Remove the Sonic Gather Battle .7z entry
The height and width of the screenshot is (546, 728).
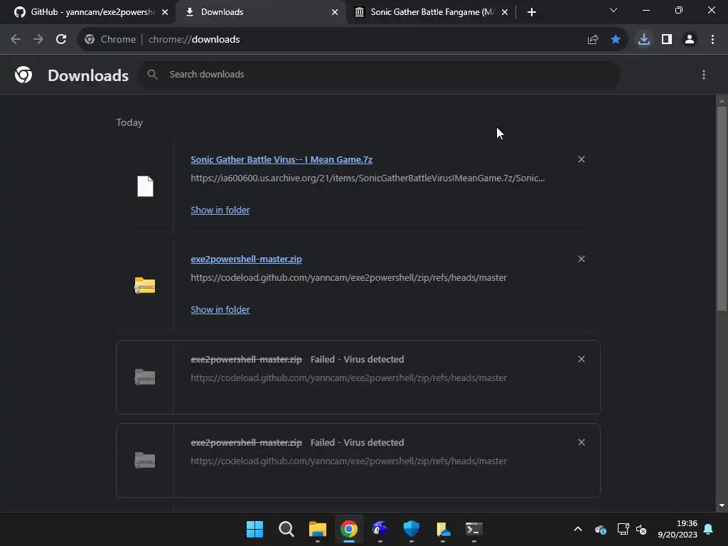(x=582, y=159)
